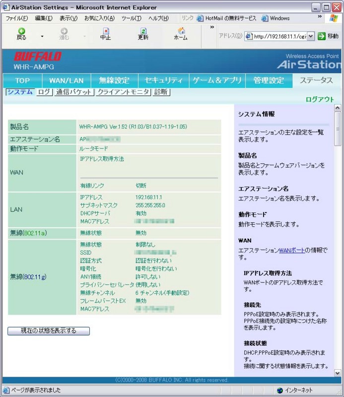Viewport: 344px width, 397px height.
Task: Click the BUFFALO logo
Action: (x=38, y=57)
